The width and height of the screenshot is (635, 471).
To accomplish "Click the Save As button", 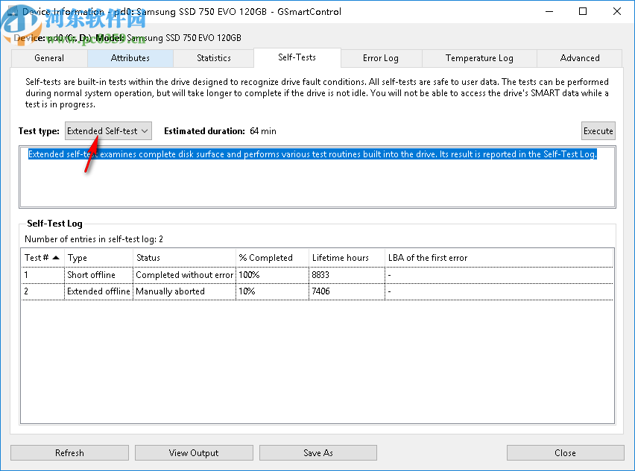I will [318, 453].
